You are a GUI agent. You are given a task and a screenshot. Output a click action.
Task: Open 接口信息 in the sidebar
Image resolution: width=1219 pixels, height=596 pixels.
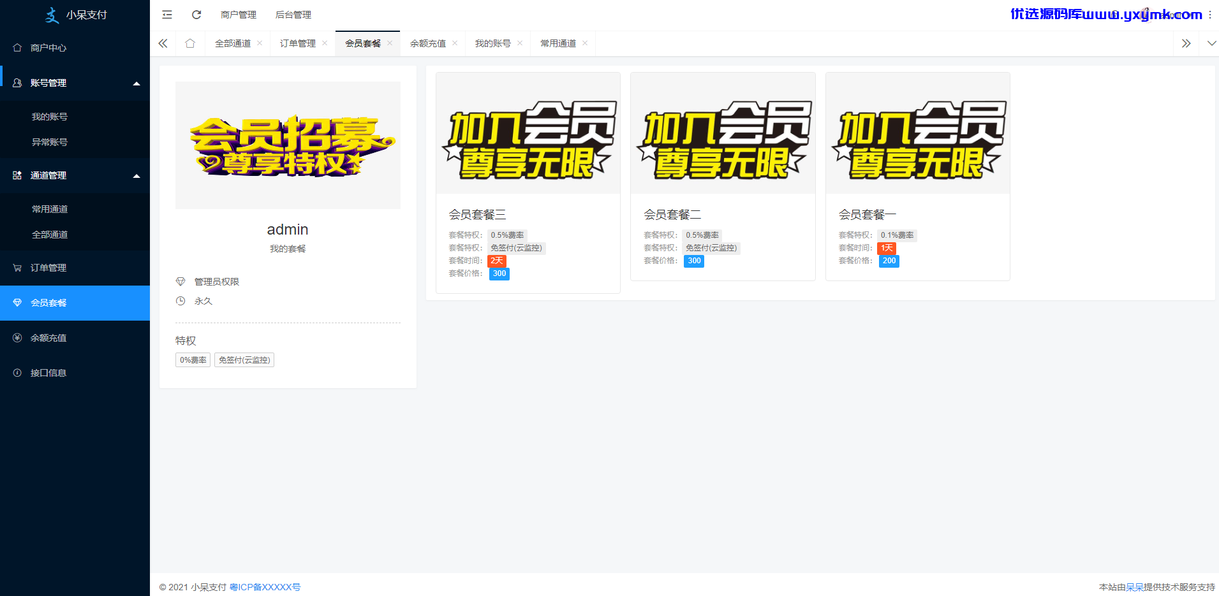(75, 373)
